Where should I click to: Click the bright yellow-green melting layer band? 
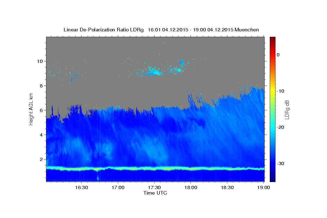(x=155, y=169)
